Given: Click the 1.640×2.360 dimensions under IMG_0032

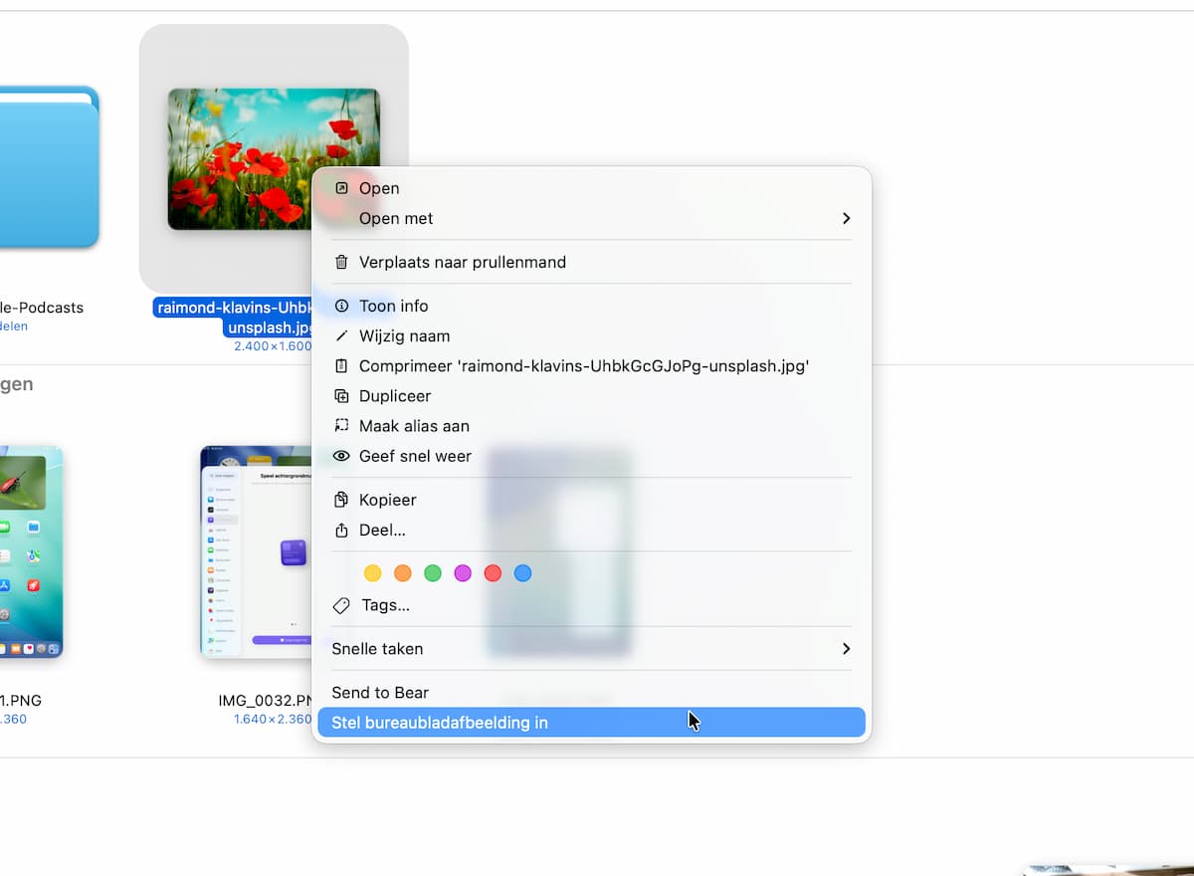Looking at the screenshot, I should tap(273, 719).
